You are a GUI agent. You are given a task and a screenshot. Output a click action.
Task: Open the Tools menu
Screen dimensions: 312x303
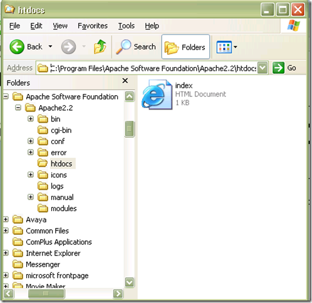coord(127,26)
